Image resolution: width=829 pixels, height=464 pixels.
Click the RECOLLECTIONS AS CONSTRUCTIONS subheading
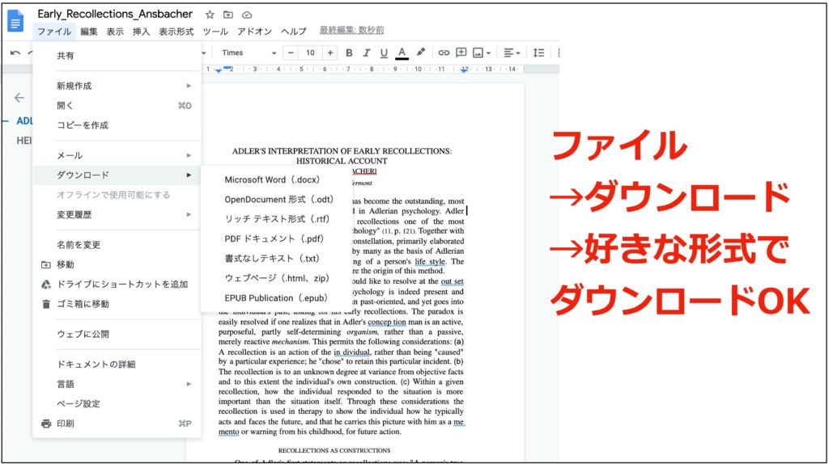pos(334,450)
